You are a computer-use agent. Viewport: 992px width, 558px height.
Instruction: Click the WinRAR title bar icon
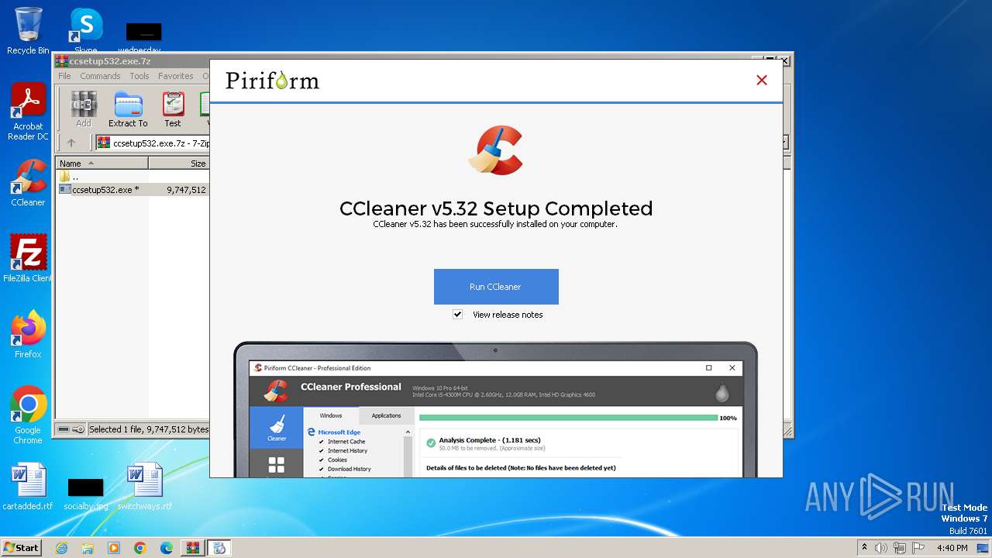[62, 61]
